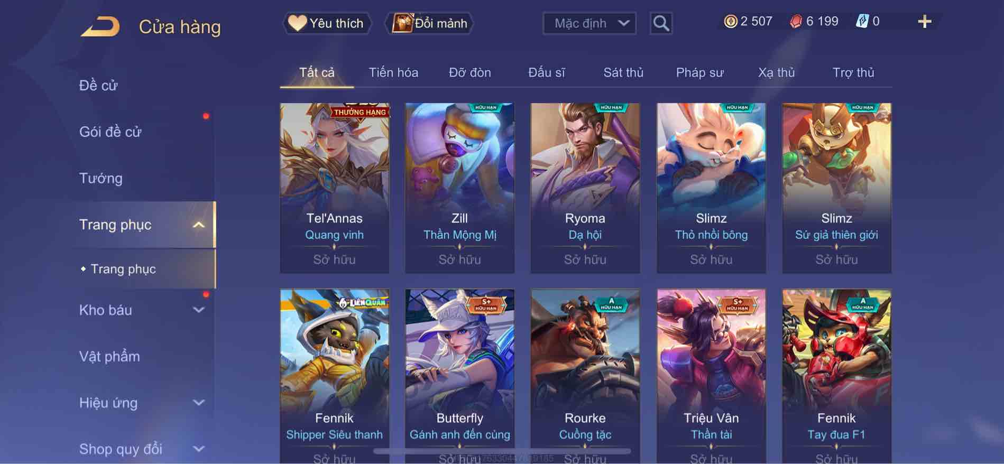Open Gói đề cử in sidebar

click(x=110, y=132)
